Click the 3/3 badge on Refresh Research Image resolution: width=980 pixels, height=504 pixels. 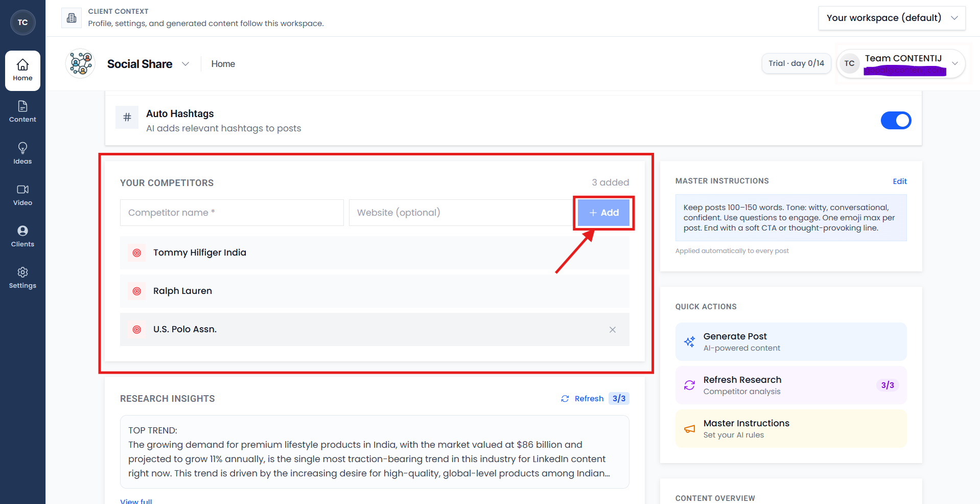tap(888, 385)
